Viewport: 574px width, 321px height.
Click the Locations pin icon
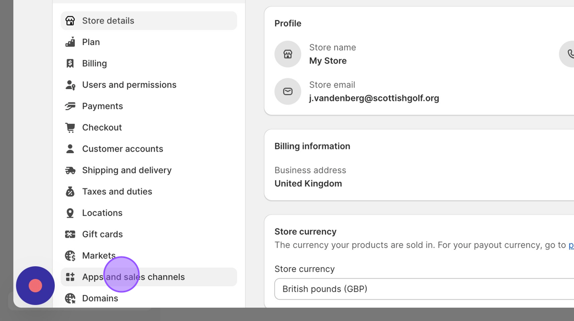click(x=70, y=213)
